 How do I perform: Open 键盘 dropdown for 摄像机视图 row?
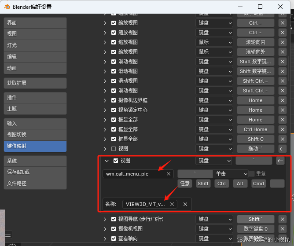tap(214, 229)
